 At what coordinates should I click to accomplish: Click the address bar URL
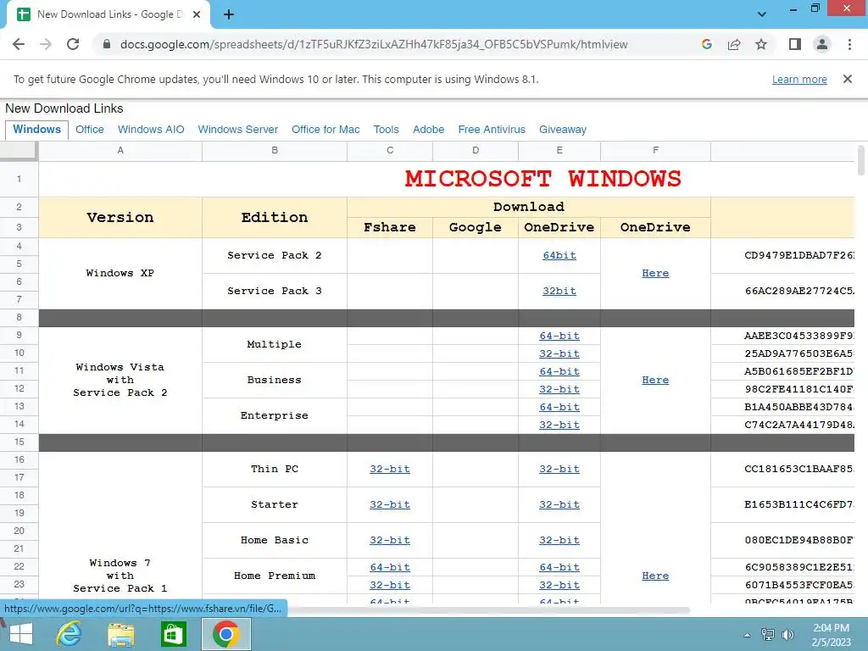[374, 44]
